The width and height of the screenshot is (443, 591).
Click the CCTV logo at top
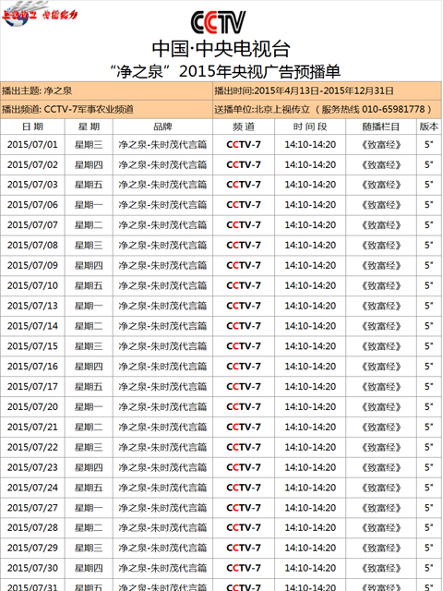click(218, 22)
